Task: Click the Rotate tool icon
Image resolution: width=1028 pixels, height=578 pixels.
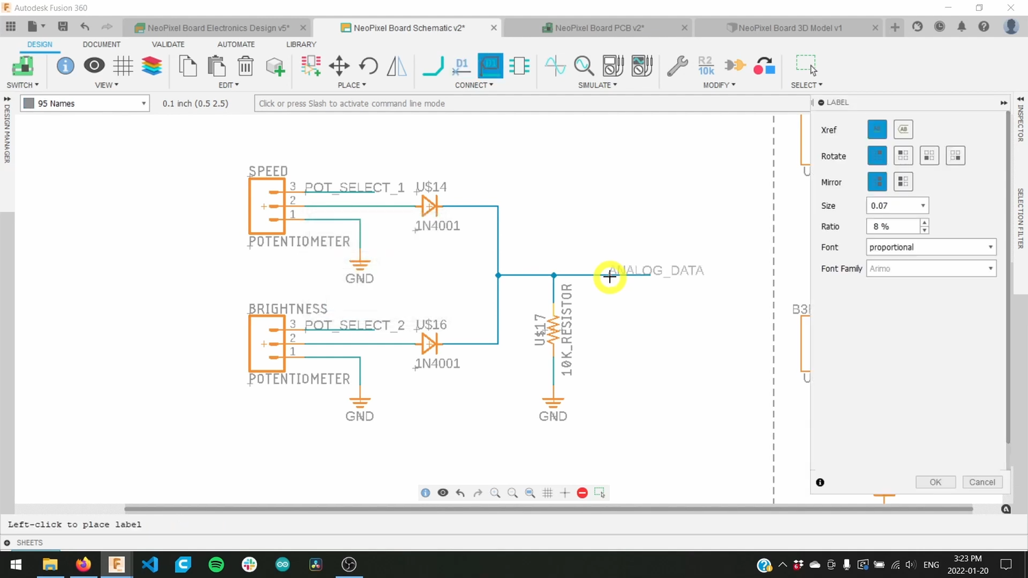Action: pyautogui.click(x=368, y=66)
